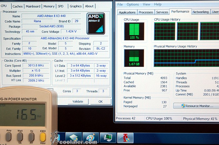Switch to the Applications tab

(127, 12)
